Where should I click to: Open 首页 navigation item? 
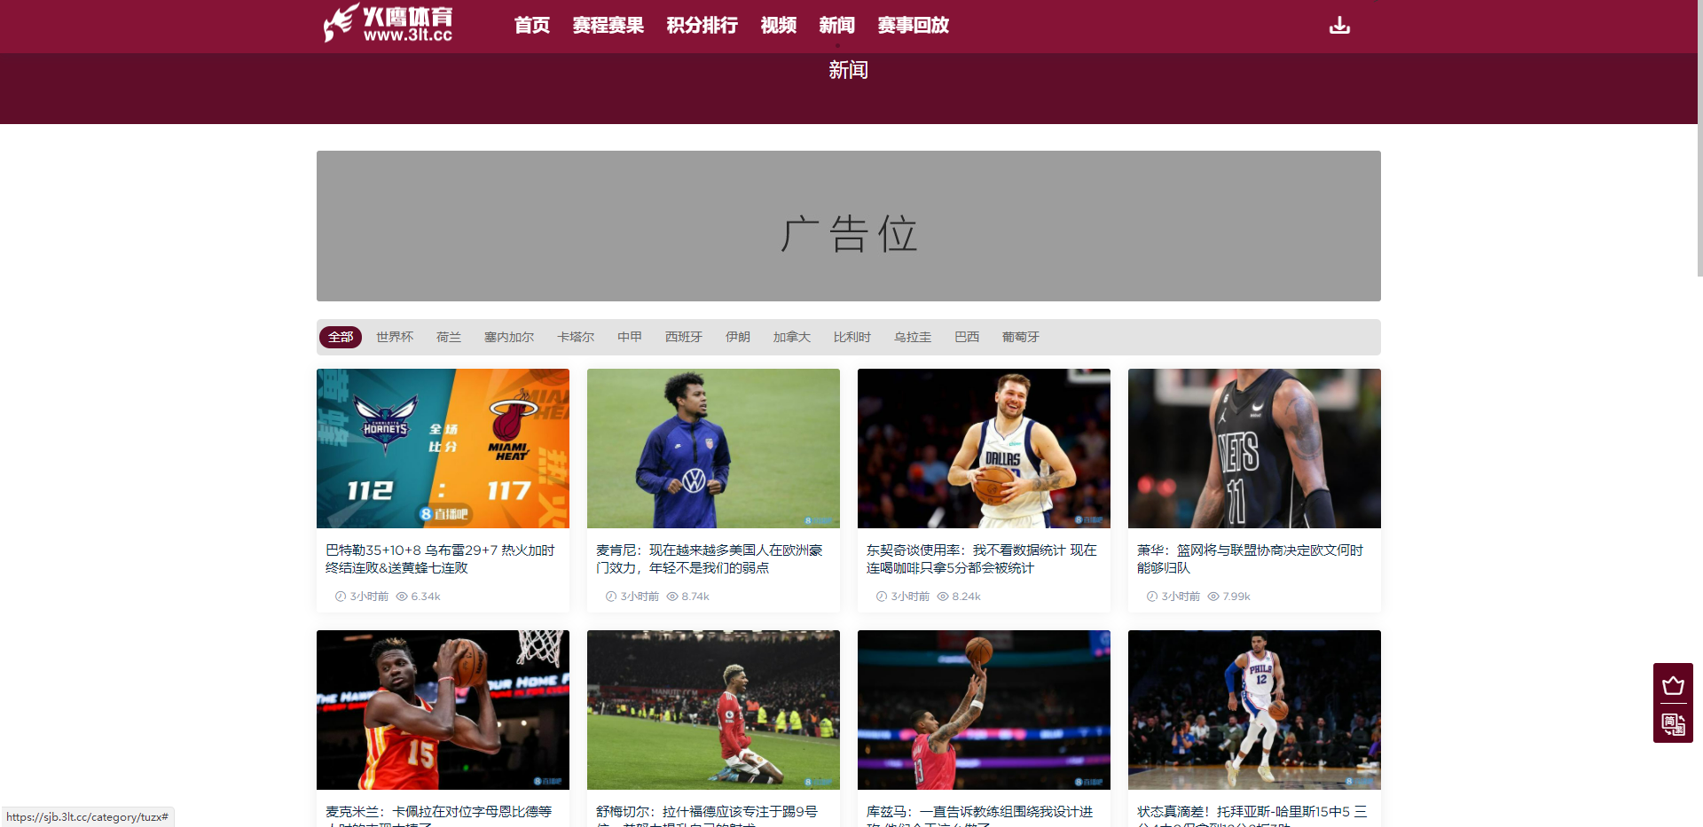coord(532,25)
